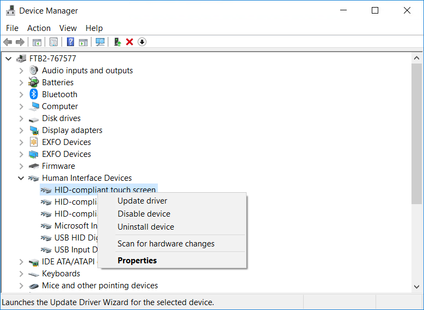Toggle the action pane toolbar icon
The height and width of the screenshot is (310, 424).
tap(83, 42)
